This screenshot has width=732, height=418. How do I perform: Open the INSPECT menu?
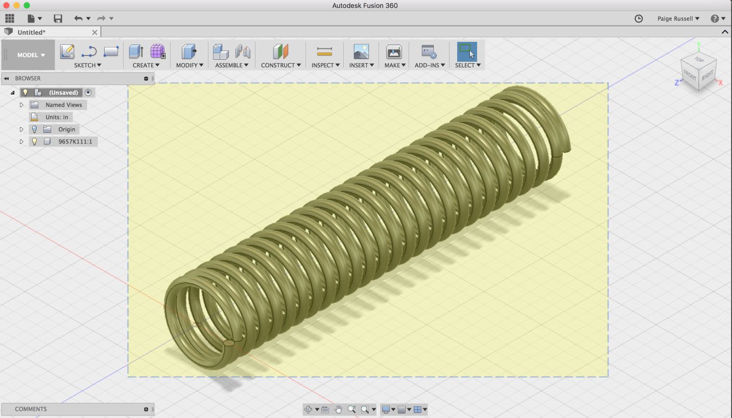pos(325,65)
